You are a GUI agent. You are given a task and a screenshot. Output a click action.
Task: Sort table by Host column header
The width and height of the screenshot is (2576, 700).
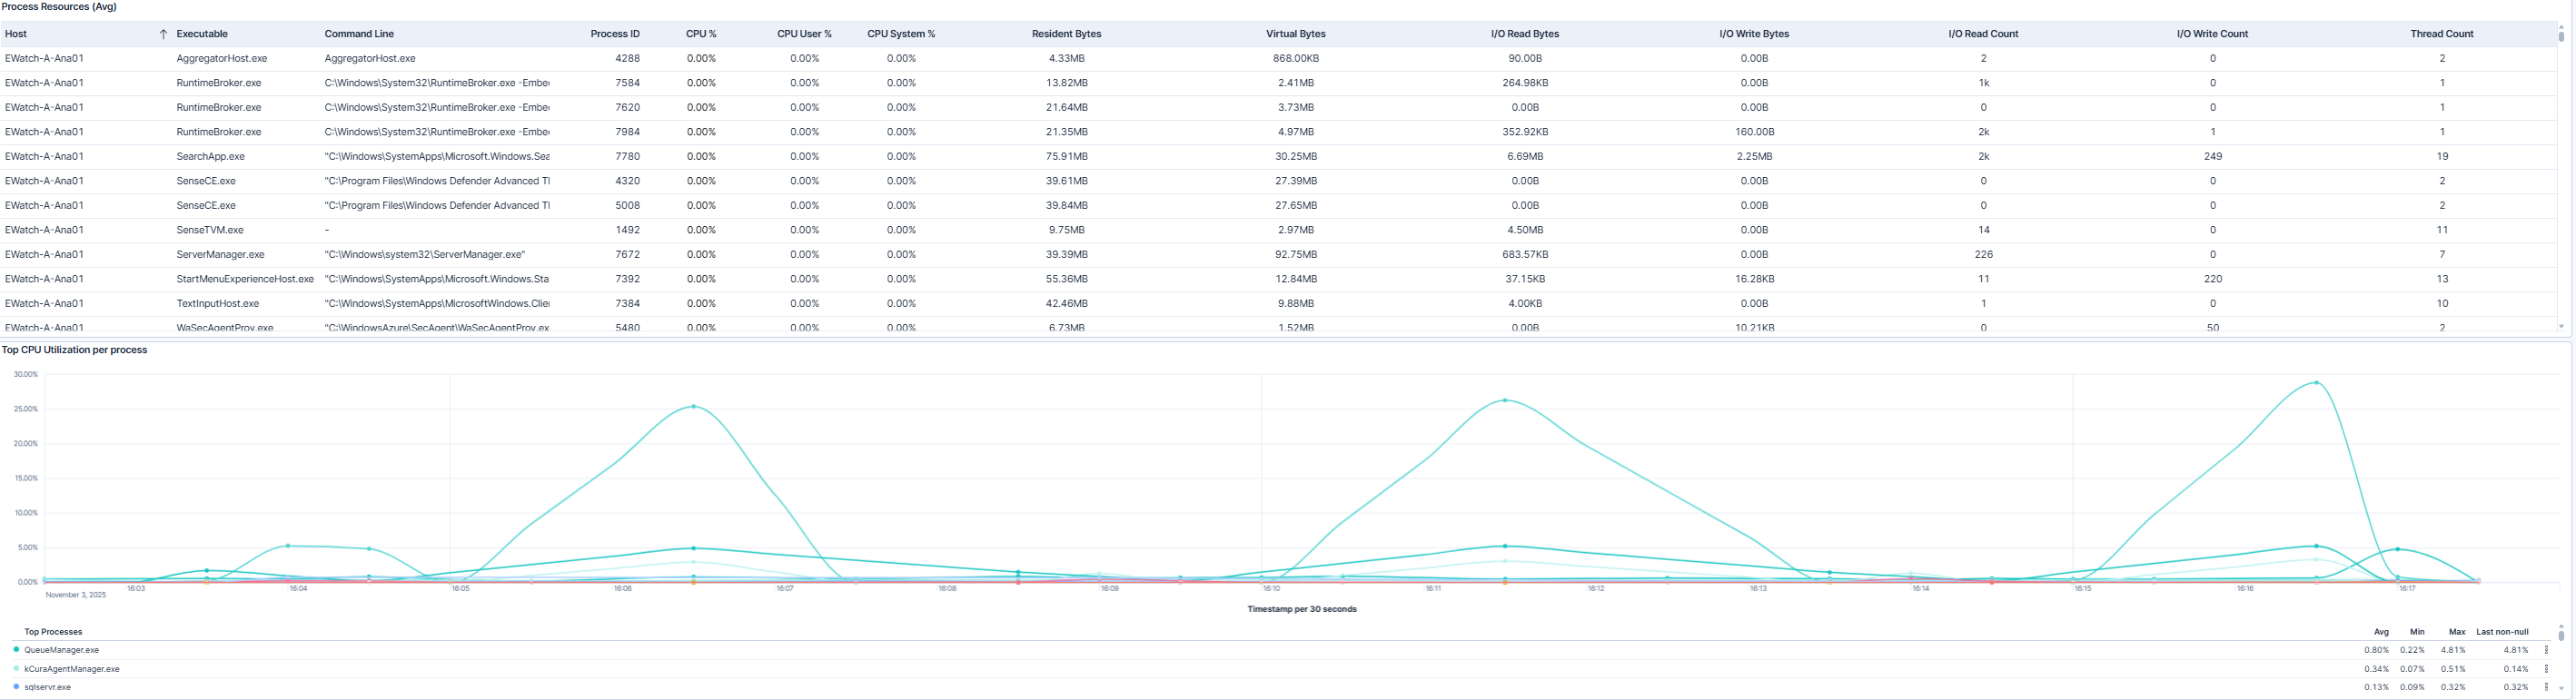(x=16, y=34)
